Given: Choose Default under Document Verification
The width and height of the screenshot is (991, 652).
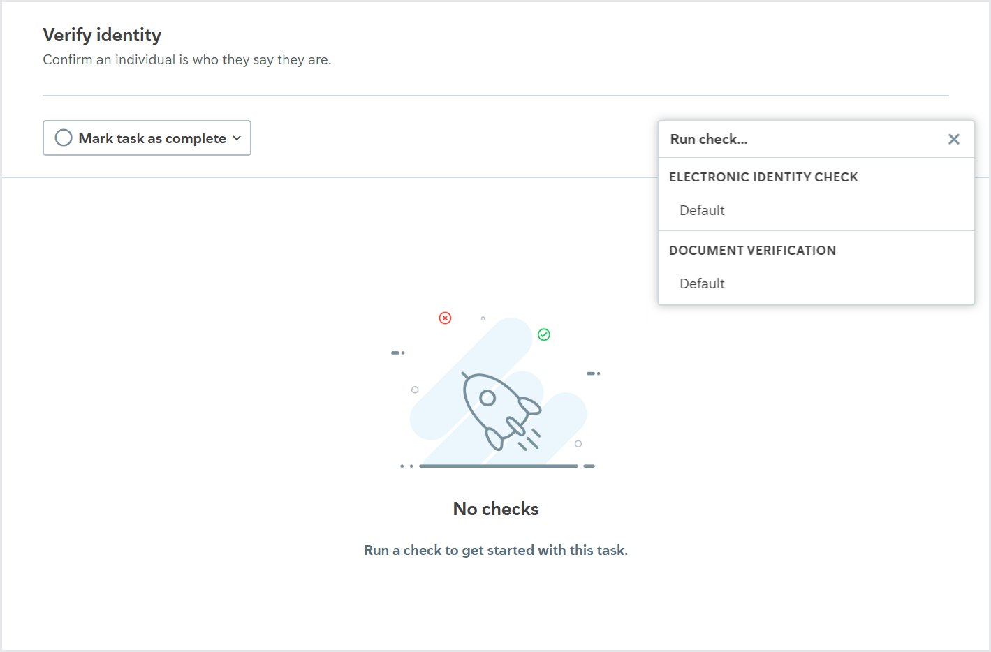Looking at the screenshot, I should coord(702,283).
